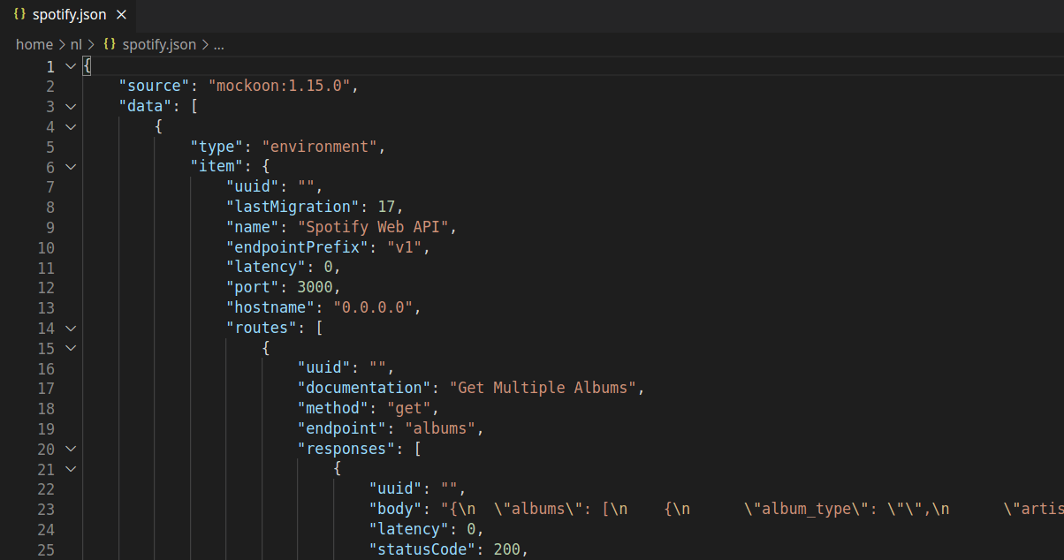Click the "home" breadcrumb item
This screenshot has height=560, width=1064.
point(34,43)
